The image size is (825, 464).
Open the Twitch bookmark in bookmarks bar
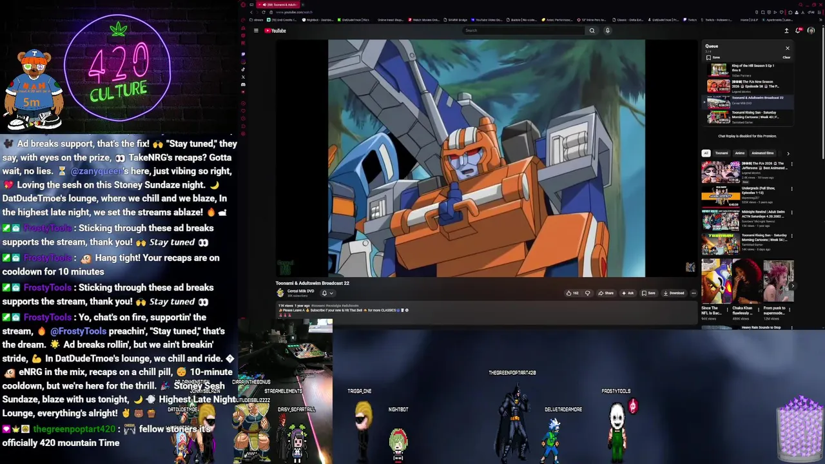(x=691, y=20)
